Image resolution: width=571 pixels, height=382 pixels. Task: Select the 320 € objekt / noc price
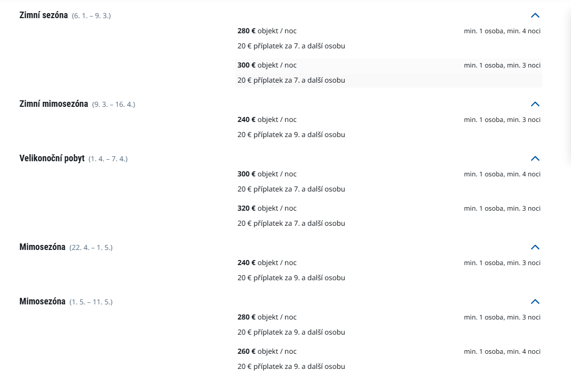click(x=246, y=208)
